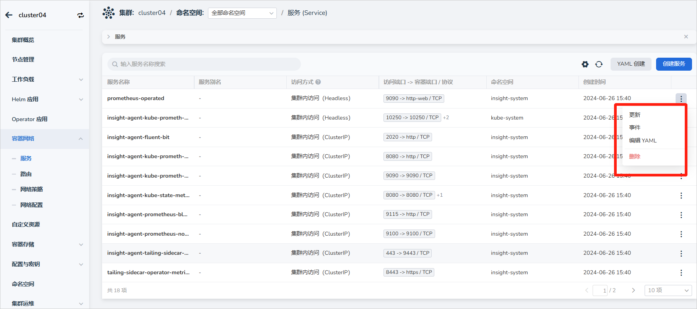Expand 集群运维 sidebar section
The width and height of the screenshot is (697, 309).
[81, 304]
